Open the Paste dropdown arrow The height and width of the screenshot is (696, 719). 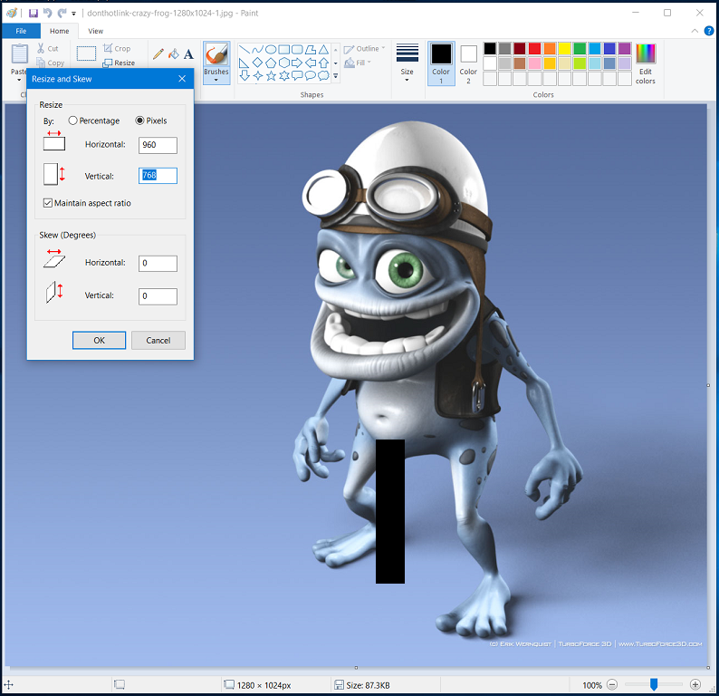(x=19, y=80)
